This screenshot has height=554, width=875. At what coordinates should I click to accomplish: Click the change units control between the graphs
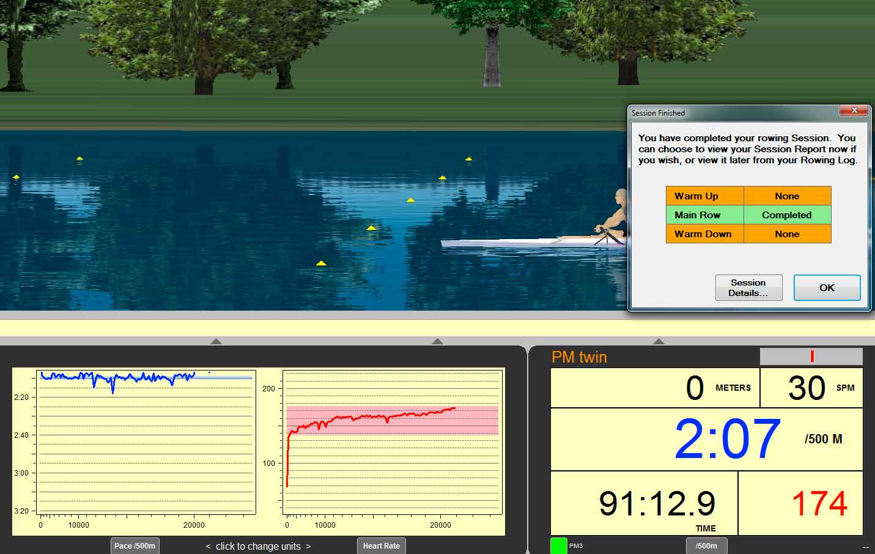click(x=257, y=546)
